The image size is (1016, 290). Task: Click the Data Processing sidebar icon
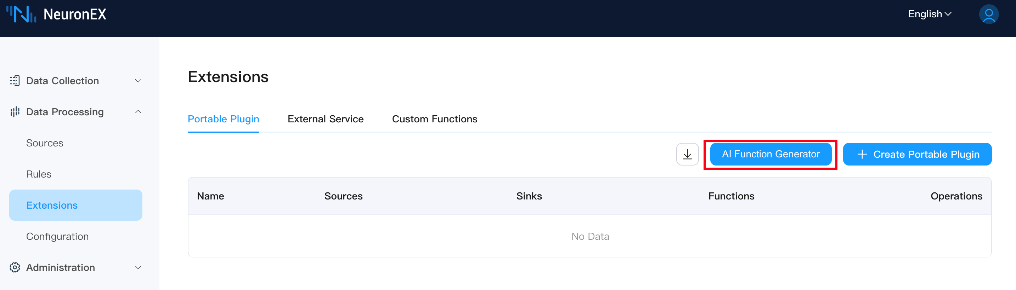click(x=15, y=112)
